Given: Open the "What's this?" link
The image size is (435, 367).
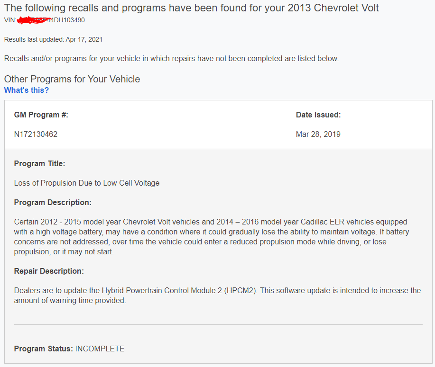Looking at the screenshot, I should [27, 90].
